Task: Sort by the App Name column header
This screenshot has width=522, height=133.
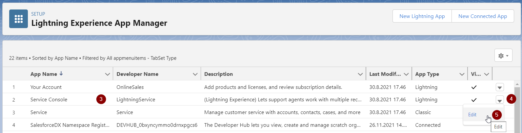Action: [44, 74]
